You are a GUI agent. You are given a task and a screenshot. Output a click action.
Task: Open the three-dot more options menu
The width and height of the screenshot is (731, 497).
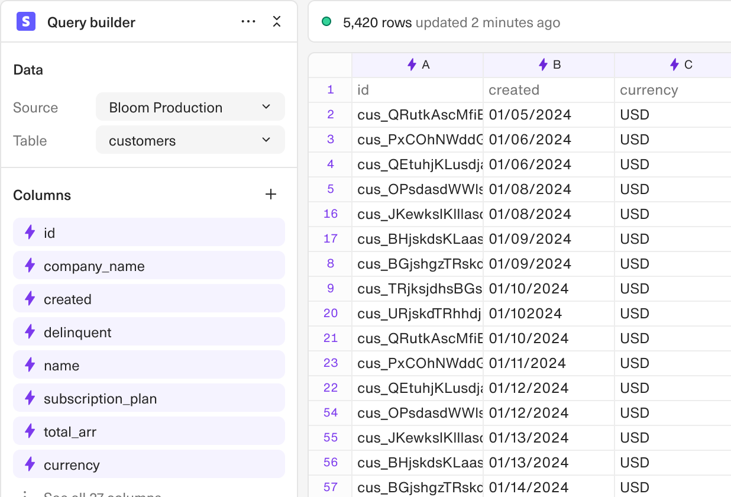[248, 22]
